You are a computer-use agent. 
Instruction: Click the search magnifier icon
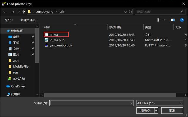pyautogui.click(x=182, y=12)
